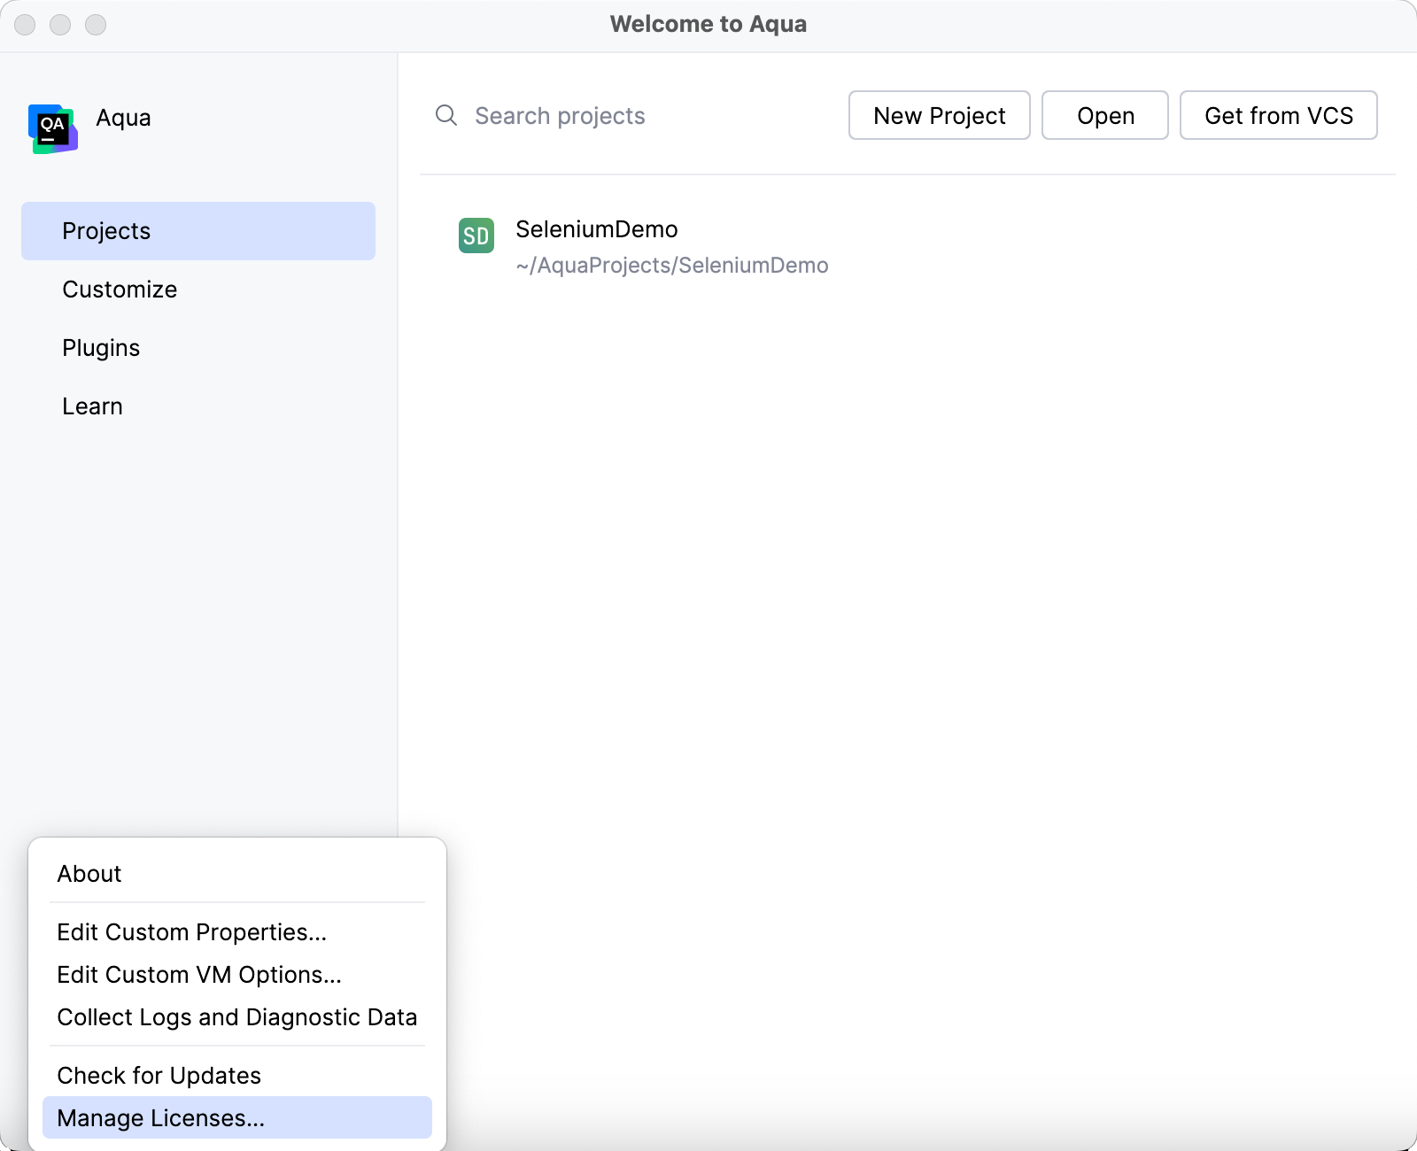Open the SeleniumDemo recent project

pos(907,246)
